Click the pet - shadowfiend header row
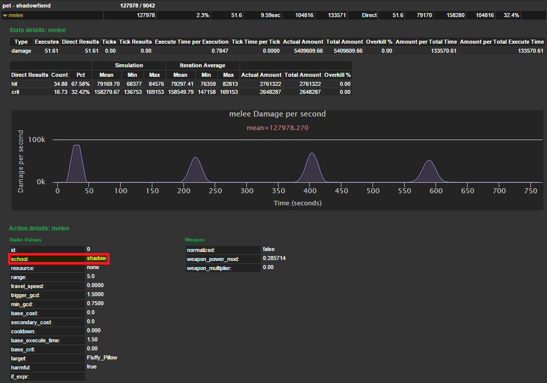Viewport: 547px width, 383px height. tap(27, 6)
